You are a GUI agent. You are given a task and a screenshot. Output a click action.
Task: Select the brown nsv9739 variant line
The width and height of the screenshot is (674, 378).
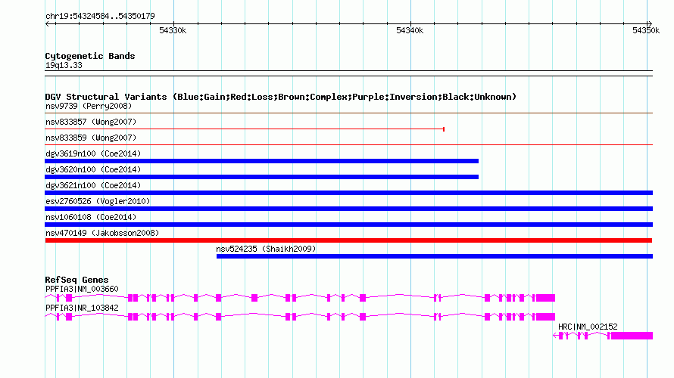click(348, 113)
